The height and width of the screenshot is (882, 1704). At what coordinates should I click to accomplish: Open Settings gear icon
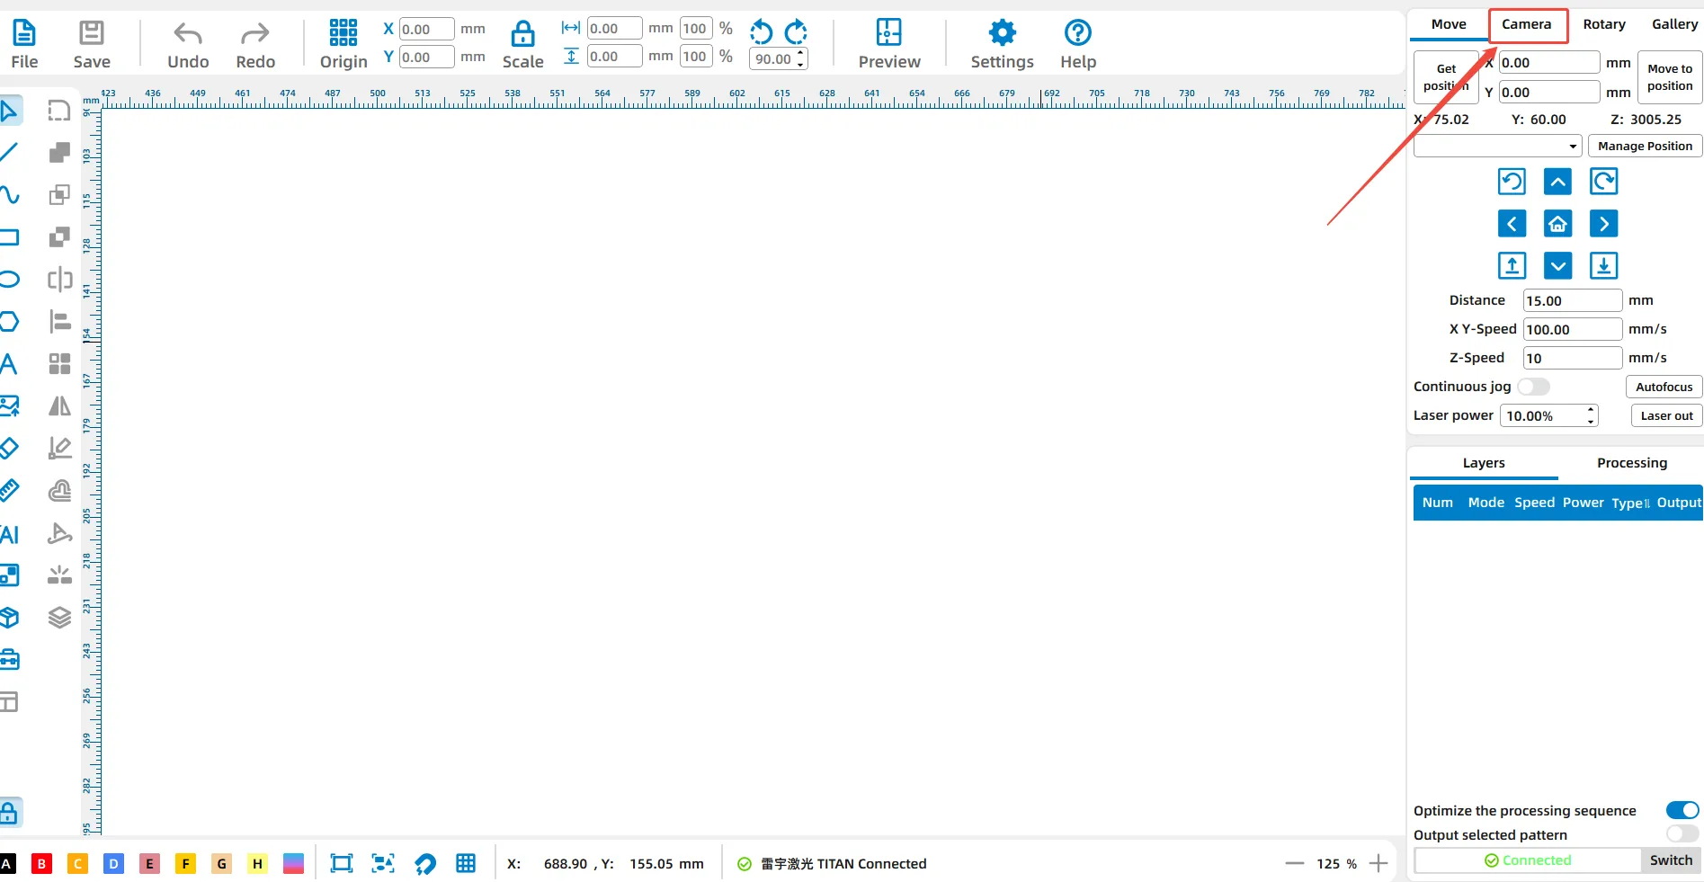tap(1002, 33)
